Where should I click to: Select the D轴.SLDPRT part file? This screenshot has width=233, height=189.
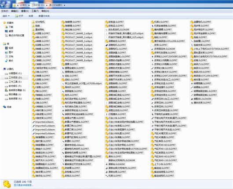click(40, 72)
